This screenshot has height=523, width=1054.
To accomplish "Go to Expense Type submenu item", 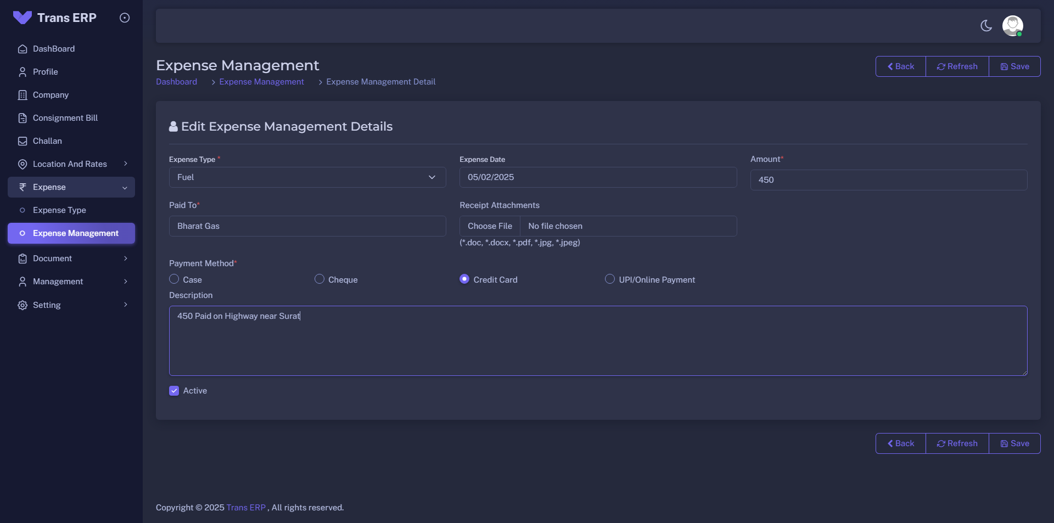I will point(71,210).
